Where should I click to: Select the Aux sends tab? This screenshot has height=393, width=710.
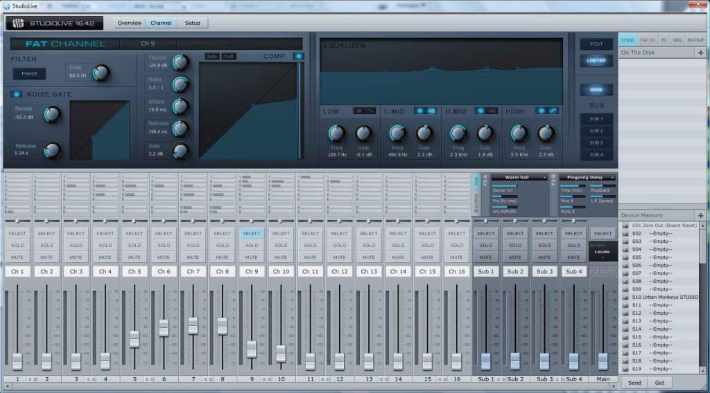click(x=476, y=182)
